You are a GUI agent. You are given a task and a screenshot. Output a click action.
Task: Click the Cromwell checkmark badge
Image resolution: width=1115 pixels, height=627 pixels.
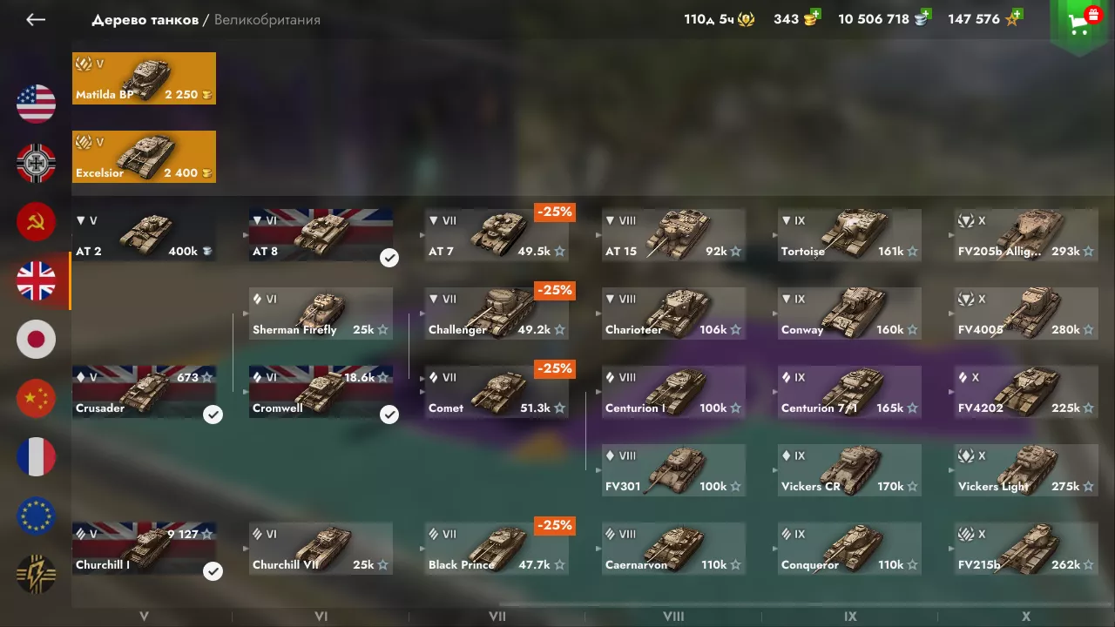tap(389, 415)
